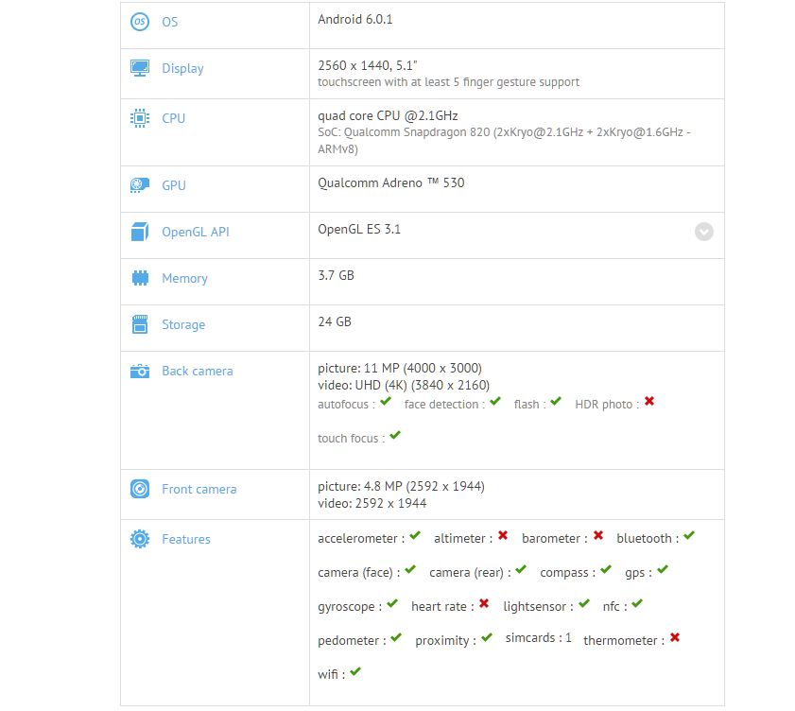Click the bluetooth green check mark
The width and height of the screenshot is (795, 711).
(x=689, y=536)
